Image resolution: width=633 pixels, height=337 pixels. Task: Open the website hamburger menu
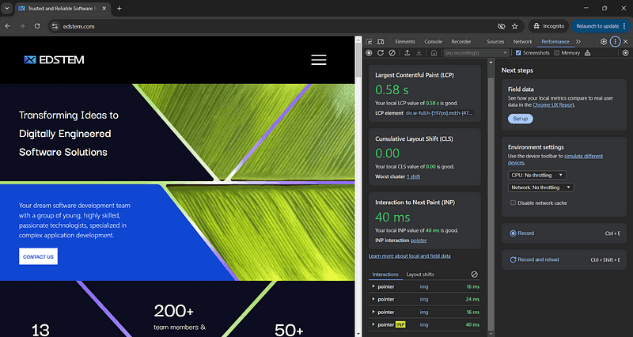point(319,59)
